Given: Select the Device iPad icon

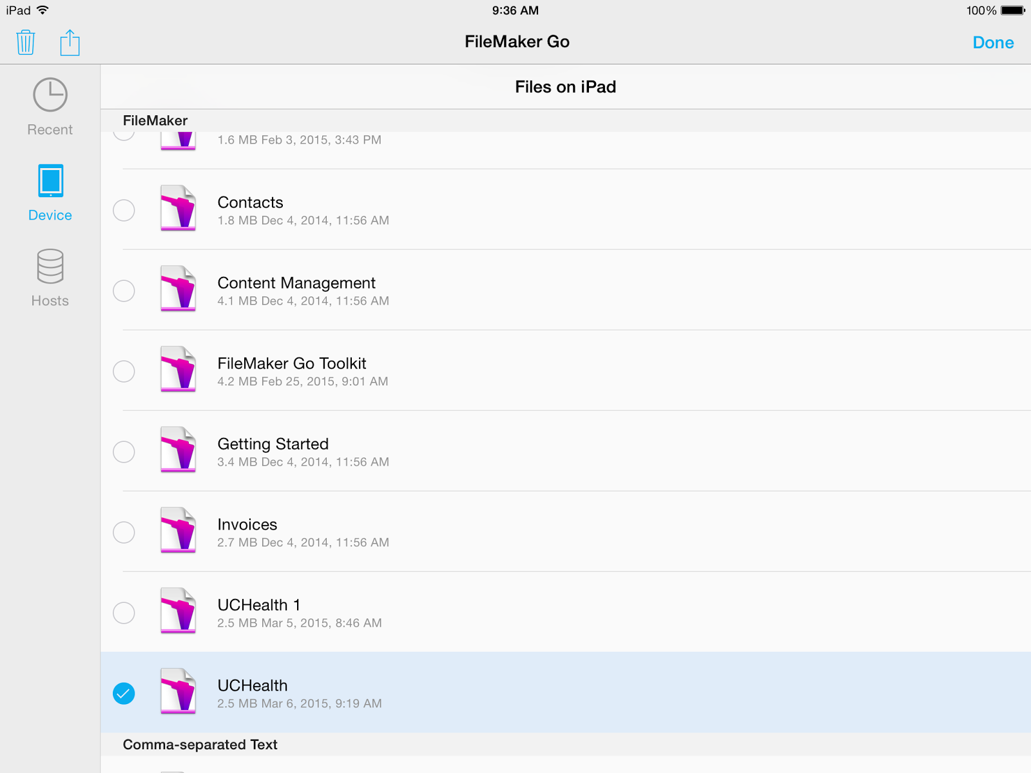Looking at the screenshot, I should coord(50,181).
